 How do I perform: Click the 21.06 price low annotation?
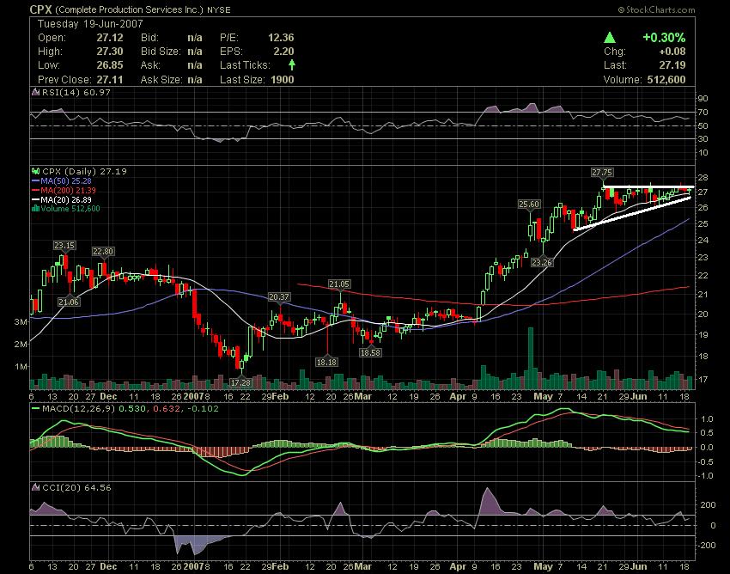point(69,302)
